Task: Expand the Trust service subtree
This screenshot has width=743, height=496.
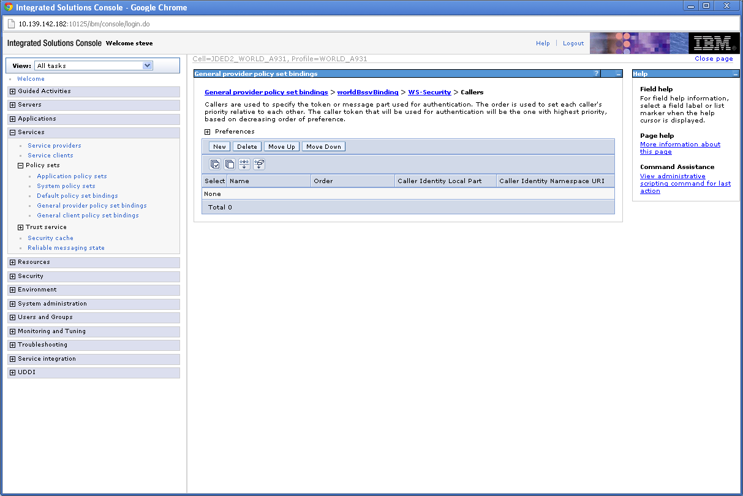Action: click(x=20, y=227)
